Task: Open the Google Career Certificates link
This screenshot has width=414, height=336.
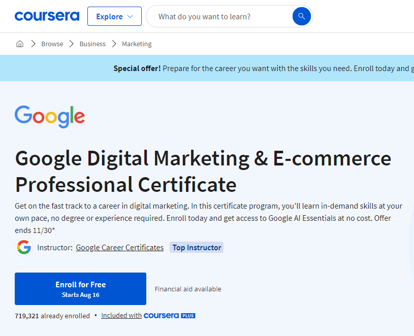Action: (119, 248)
